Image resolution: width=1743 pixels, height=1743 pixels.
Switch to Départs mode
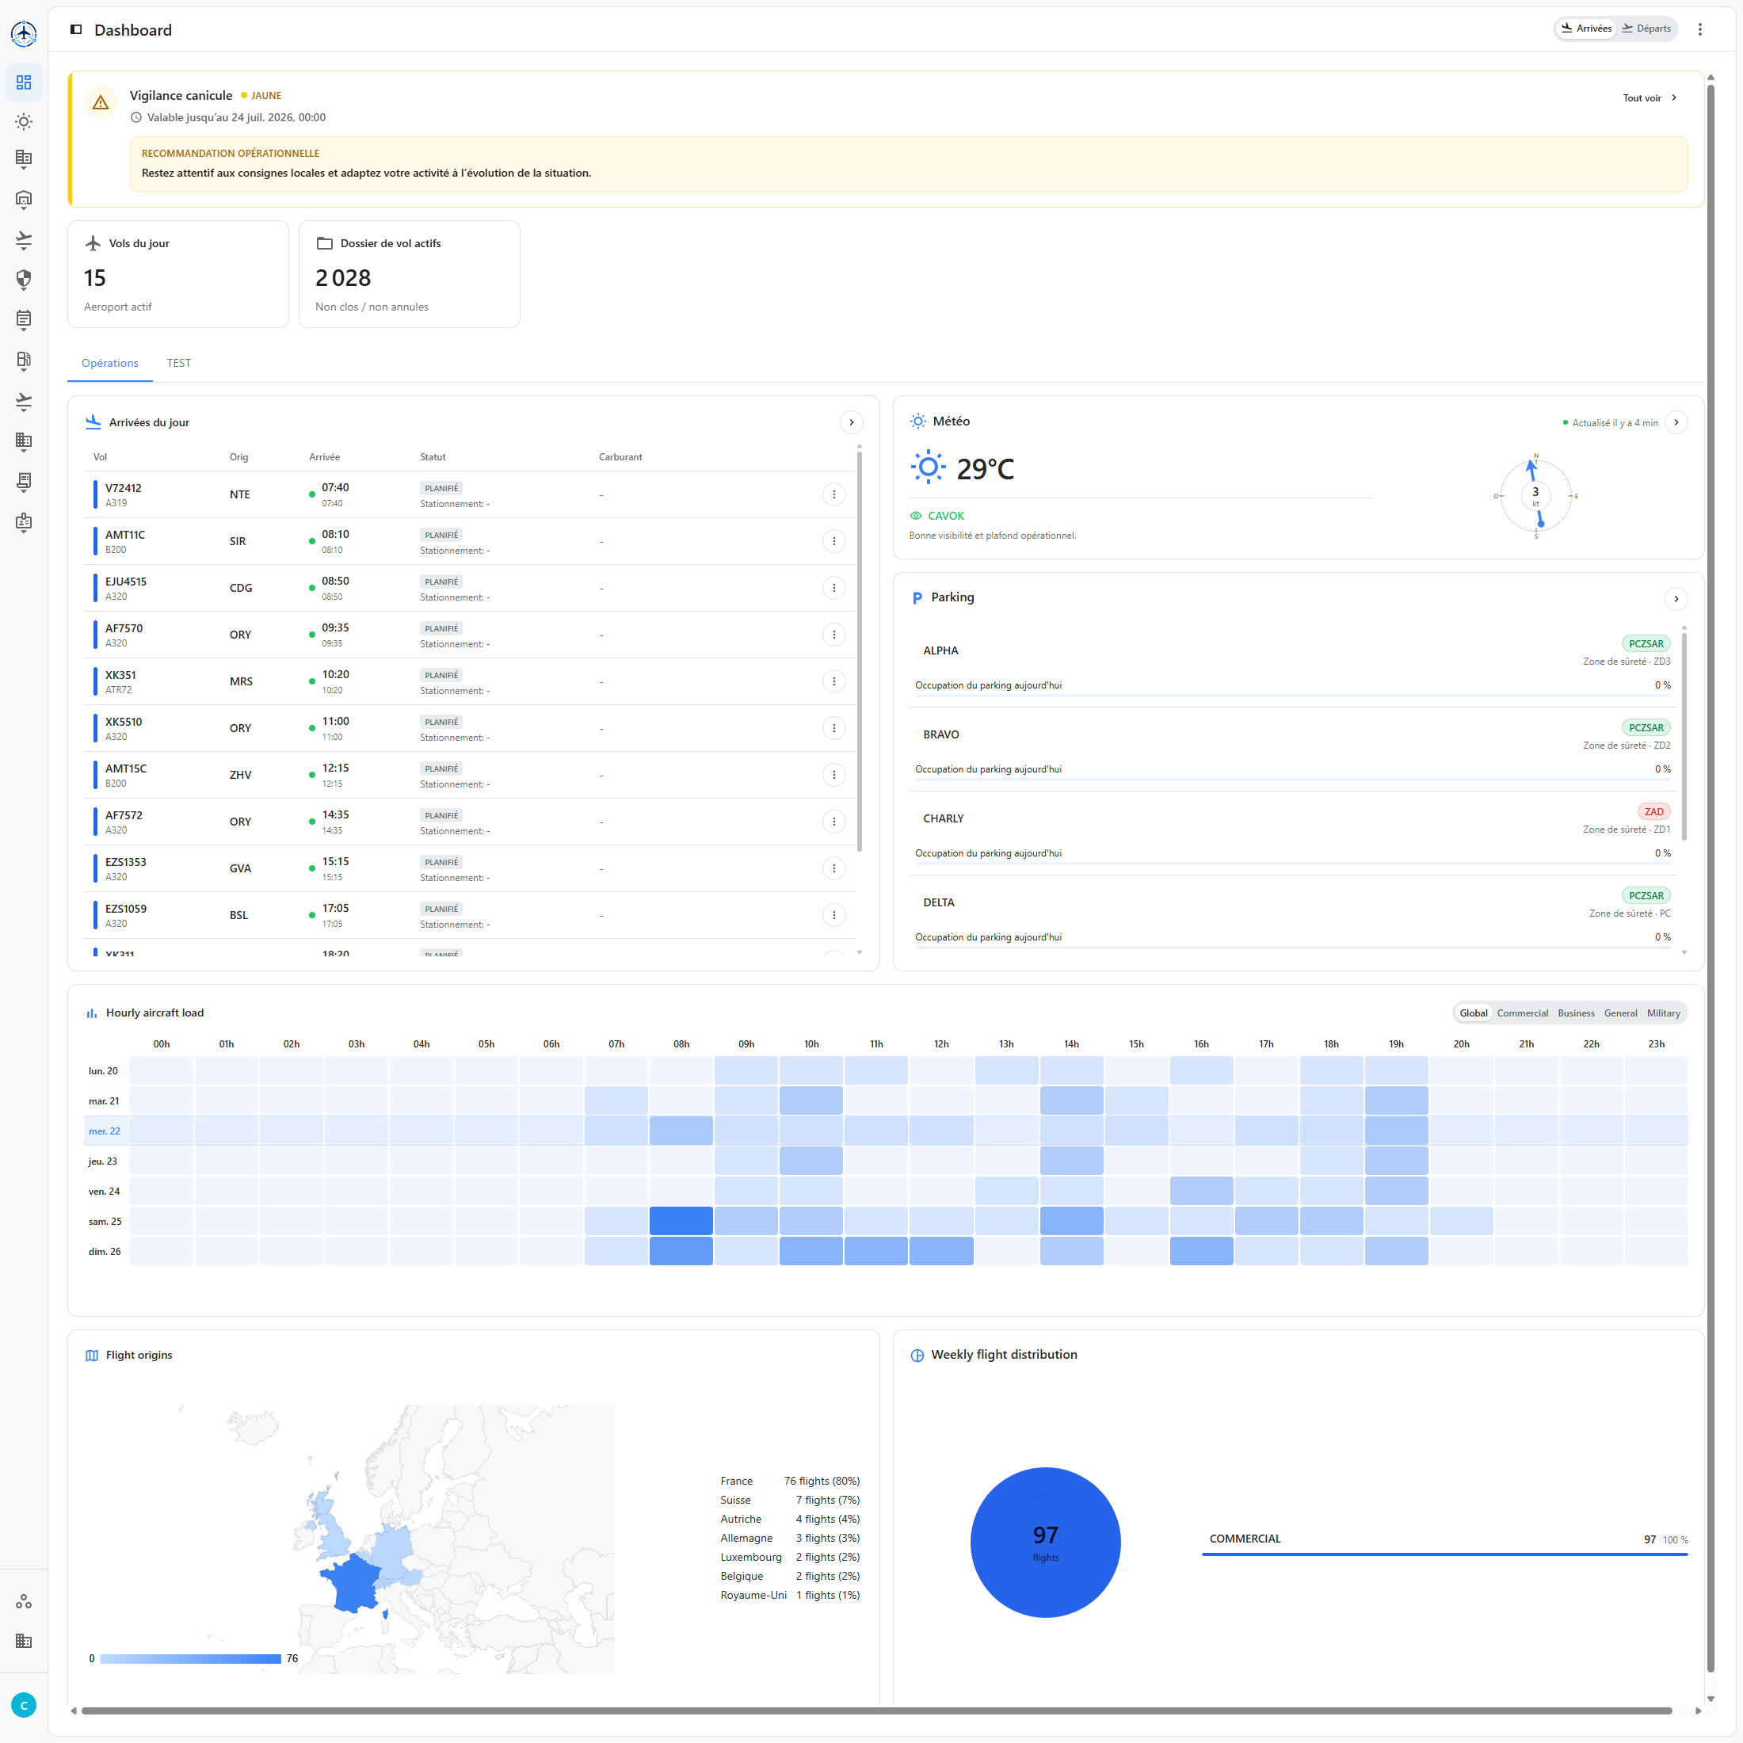point(1646,29)
